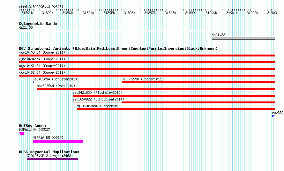This screenshot has height=171, width=284.
Task: Click the 31892k ruler position
Action: [48, 13]
